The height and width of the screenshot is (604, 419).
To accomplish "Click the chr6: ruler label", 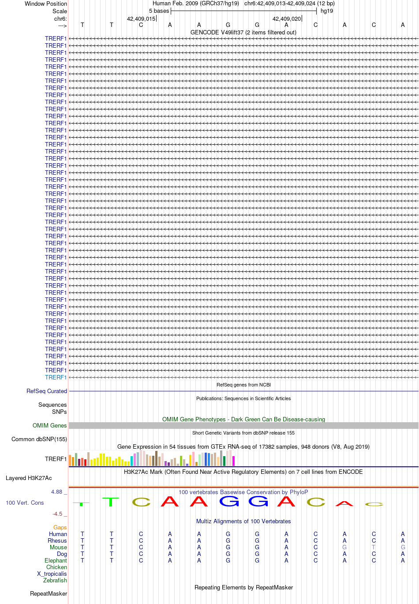I will coord(60,19).
